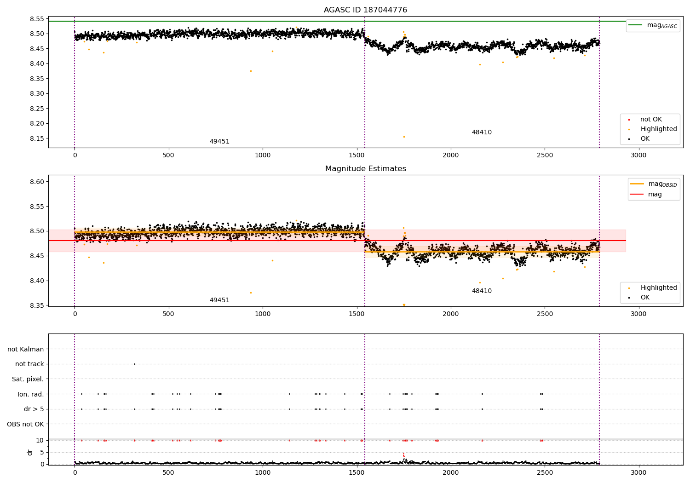The image size is (690, 483).
Task: Click the lone 'not track' data point
Action: pos(134,364)
